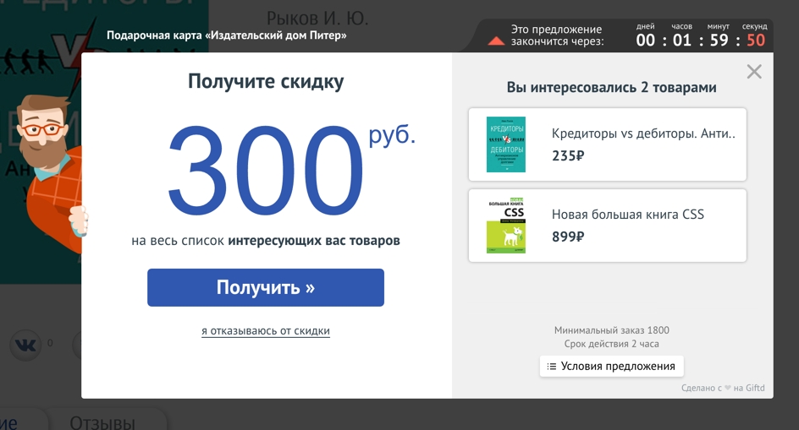Open Условия предложения offer terms
The height and width of the screenshot is (430, 799).
point(611,366)
